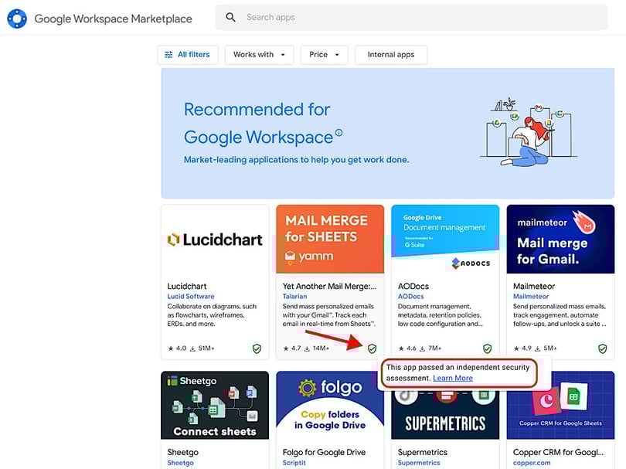Click the security badge on the AODocs card
Viewport: 626px width, 469px height.
(488, 348)
